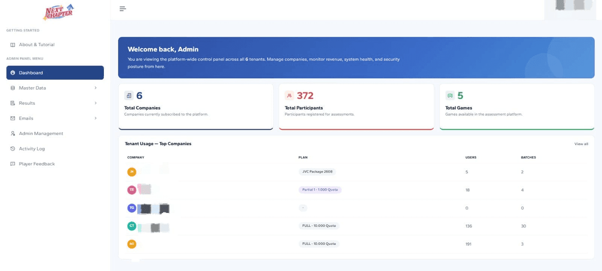Screen dimensions: 602x271
Task: Click the users value 18
Action: pos(468,190)
